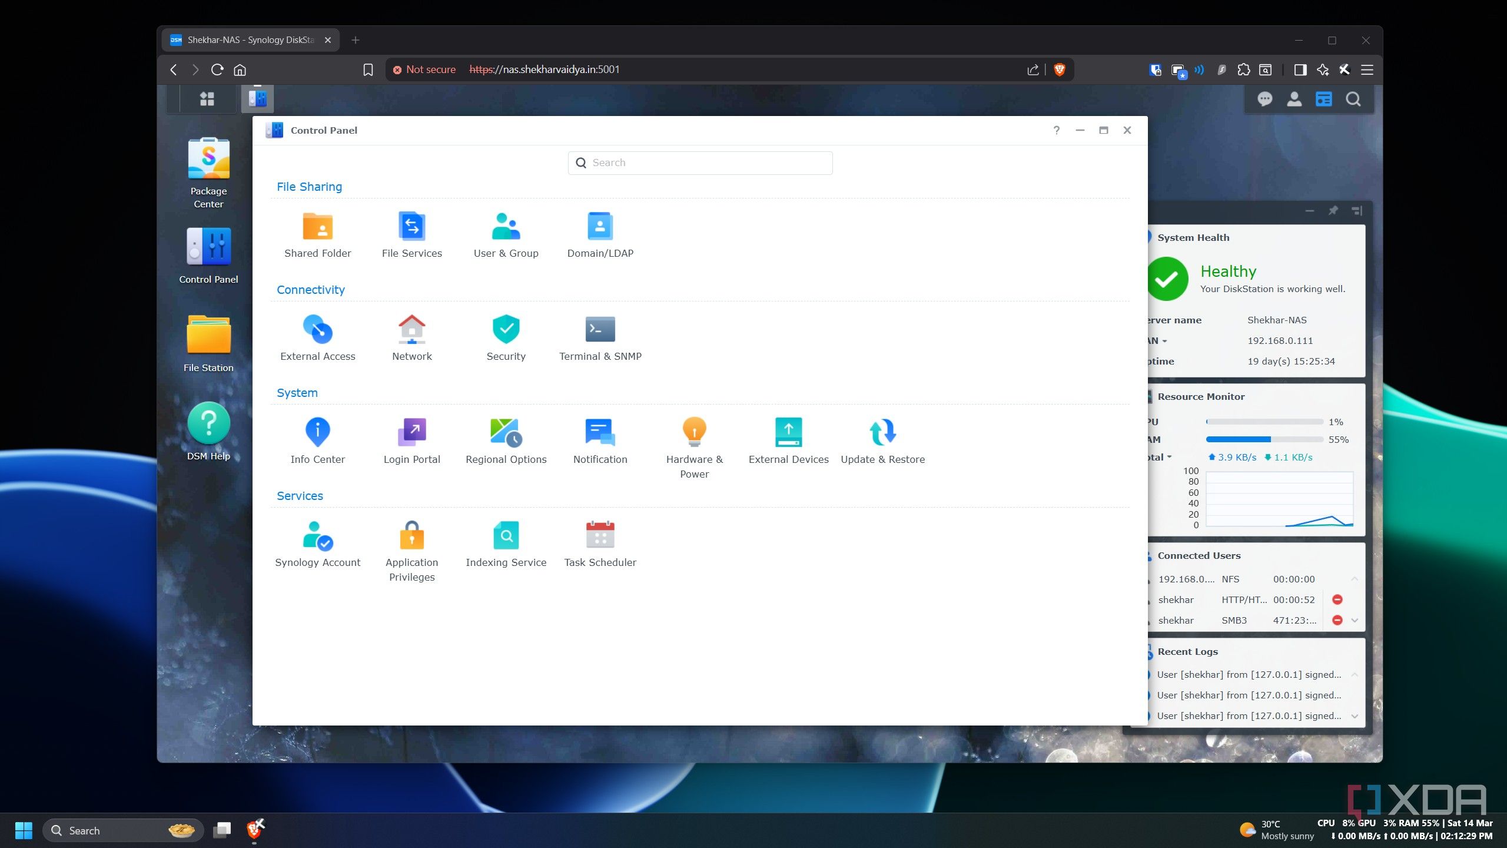
Task: Open External Access settings
Action: (317, 339)
